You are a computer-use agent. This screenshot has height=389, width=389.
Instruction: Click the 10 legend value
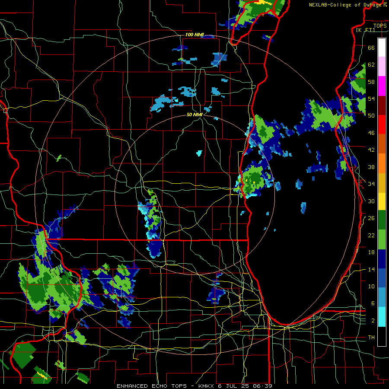(371, 286)
